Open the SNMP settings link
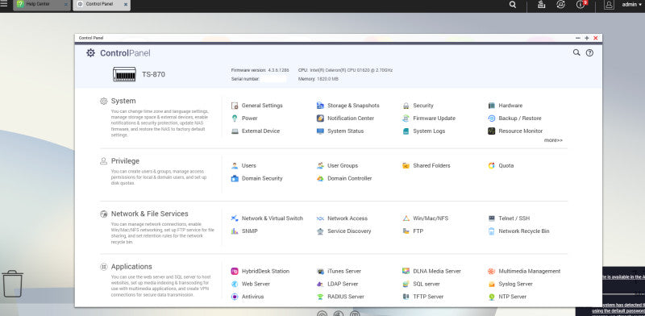645x316 pixels. 250,231
